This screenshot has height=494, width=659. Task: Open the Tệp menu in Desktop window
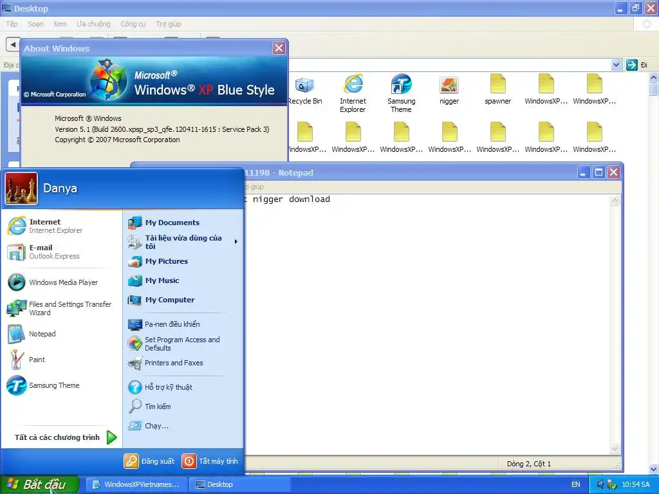12,24
